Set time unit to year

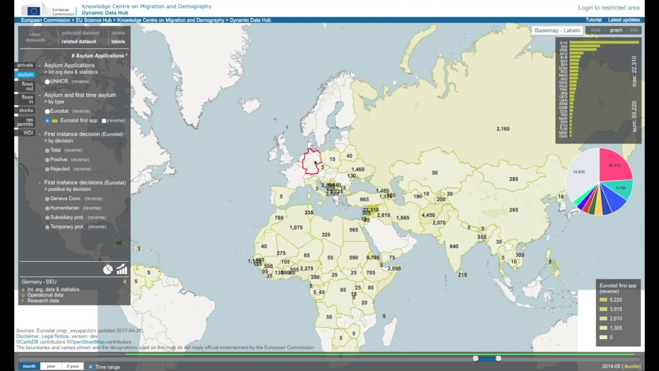coord(51,366)
